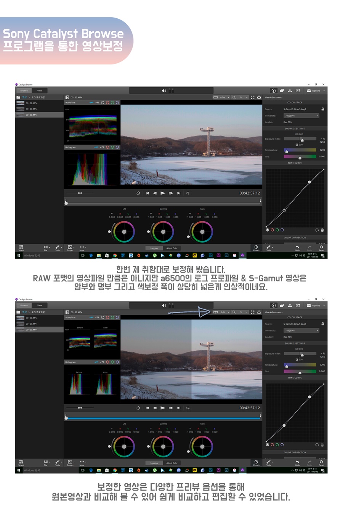Viewport: 343px width, 515px height.
Task: Enter full-screen preview in lower screenshot
Action: 252,312
